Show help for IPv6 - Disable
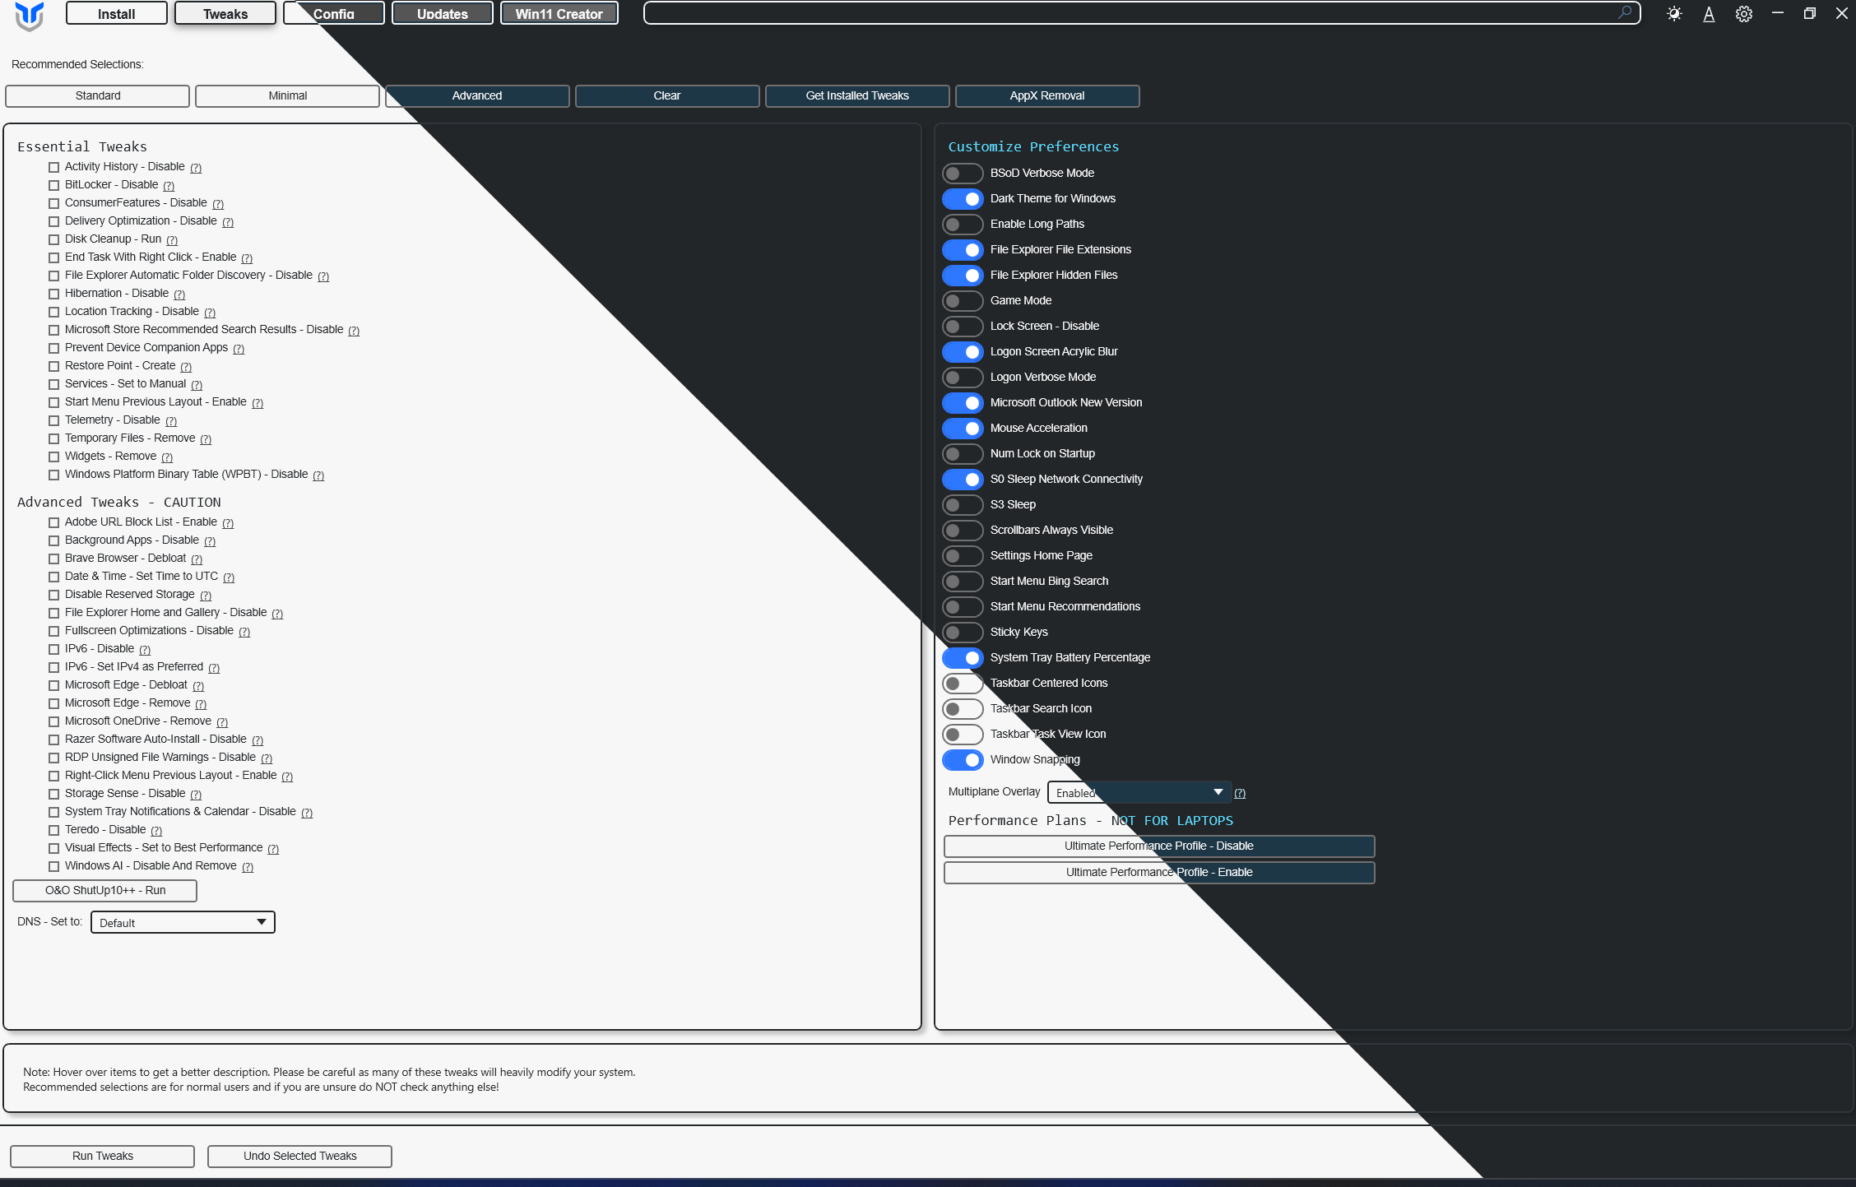Viewport: 1856px width, 1187px height. [145, 650]
